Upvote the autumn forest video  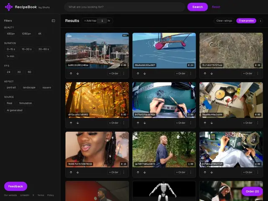[x=71, y=123]
